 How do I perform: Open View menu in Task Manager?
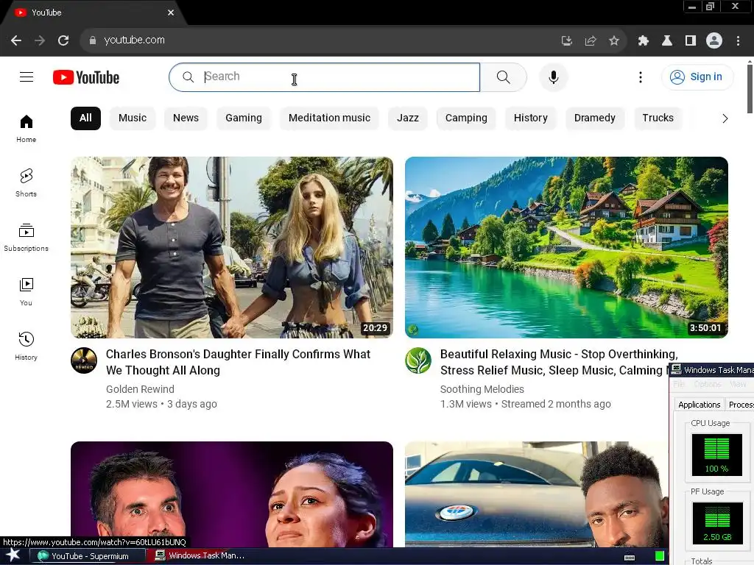coord(738,384)
